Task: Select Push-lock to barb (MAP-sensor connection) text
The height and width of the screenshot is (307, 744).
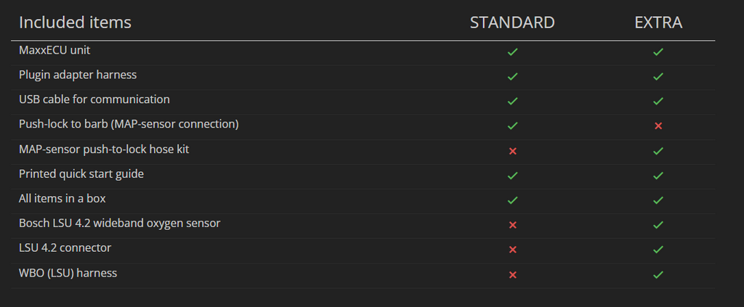Action: coord(129,124)
